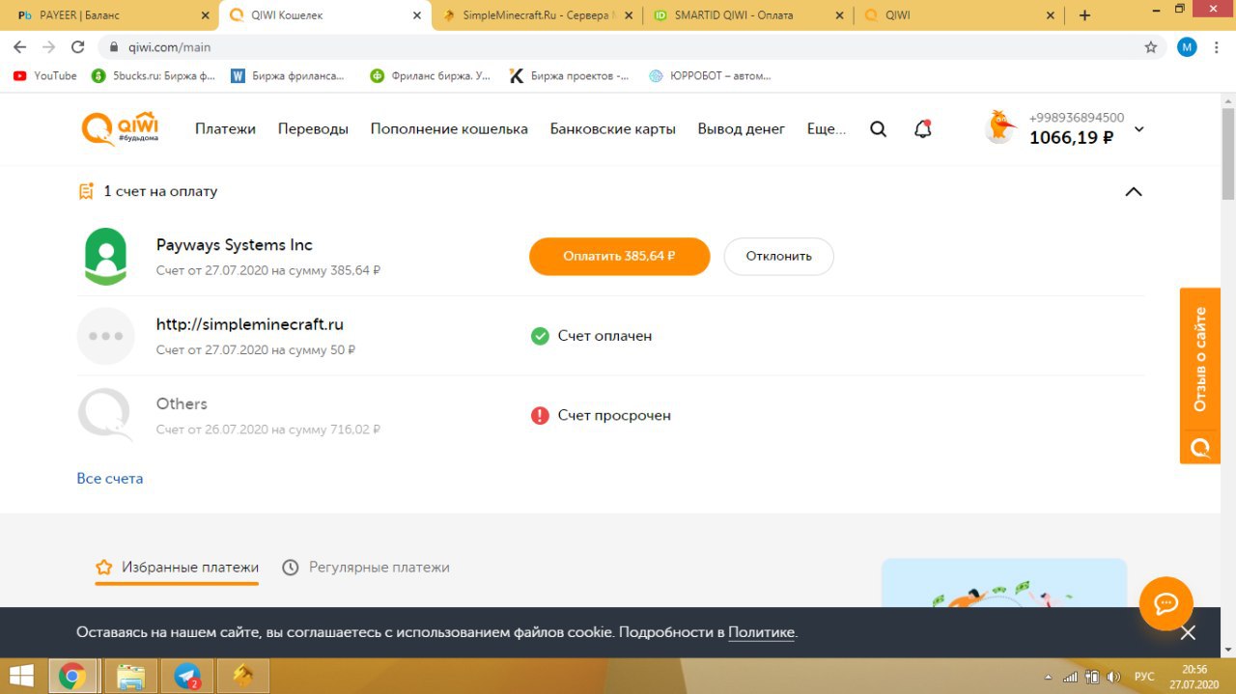Click the red overdue warning icon
The height and width of the screenshot is (694, 1236).
coord(540,415)
